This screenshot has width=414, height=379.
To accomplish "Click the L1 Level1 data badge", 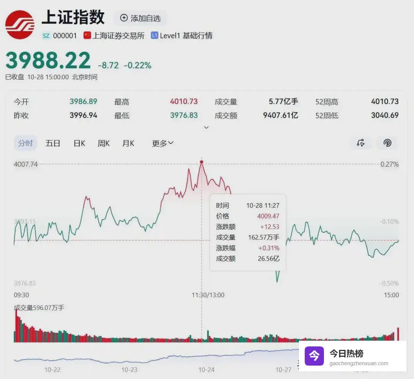I will tap(154, 36).
